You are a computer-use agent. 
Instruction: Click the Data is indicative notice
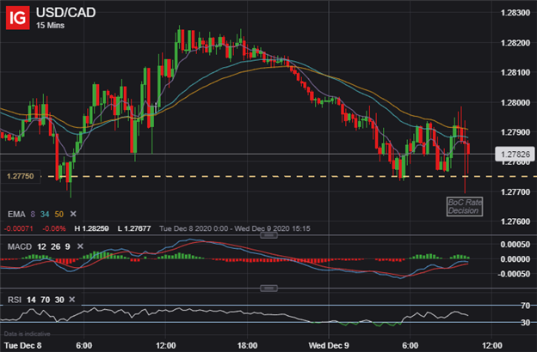[27, 334]
